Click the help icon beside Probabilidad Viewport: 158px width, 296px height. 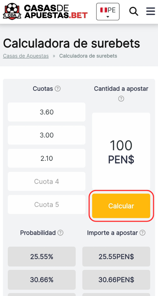pos(60,233)
